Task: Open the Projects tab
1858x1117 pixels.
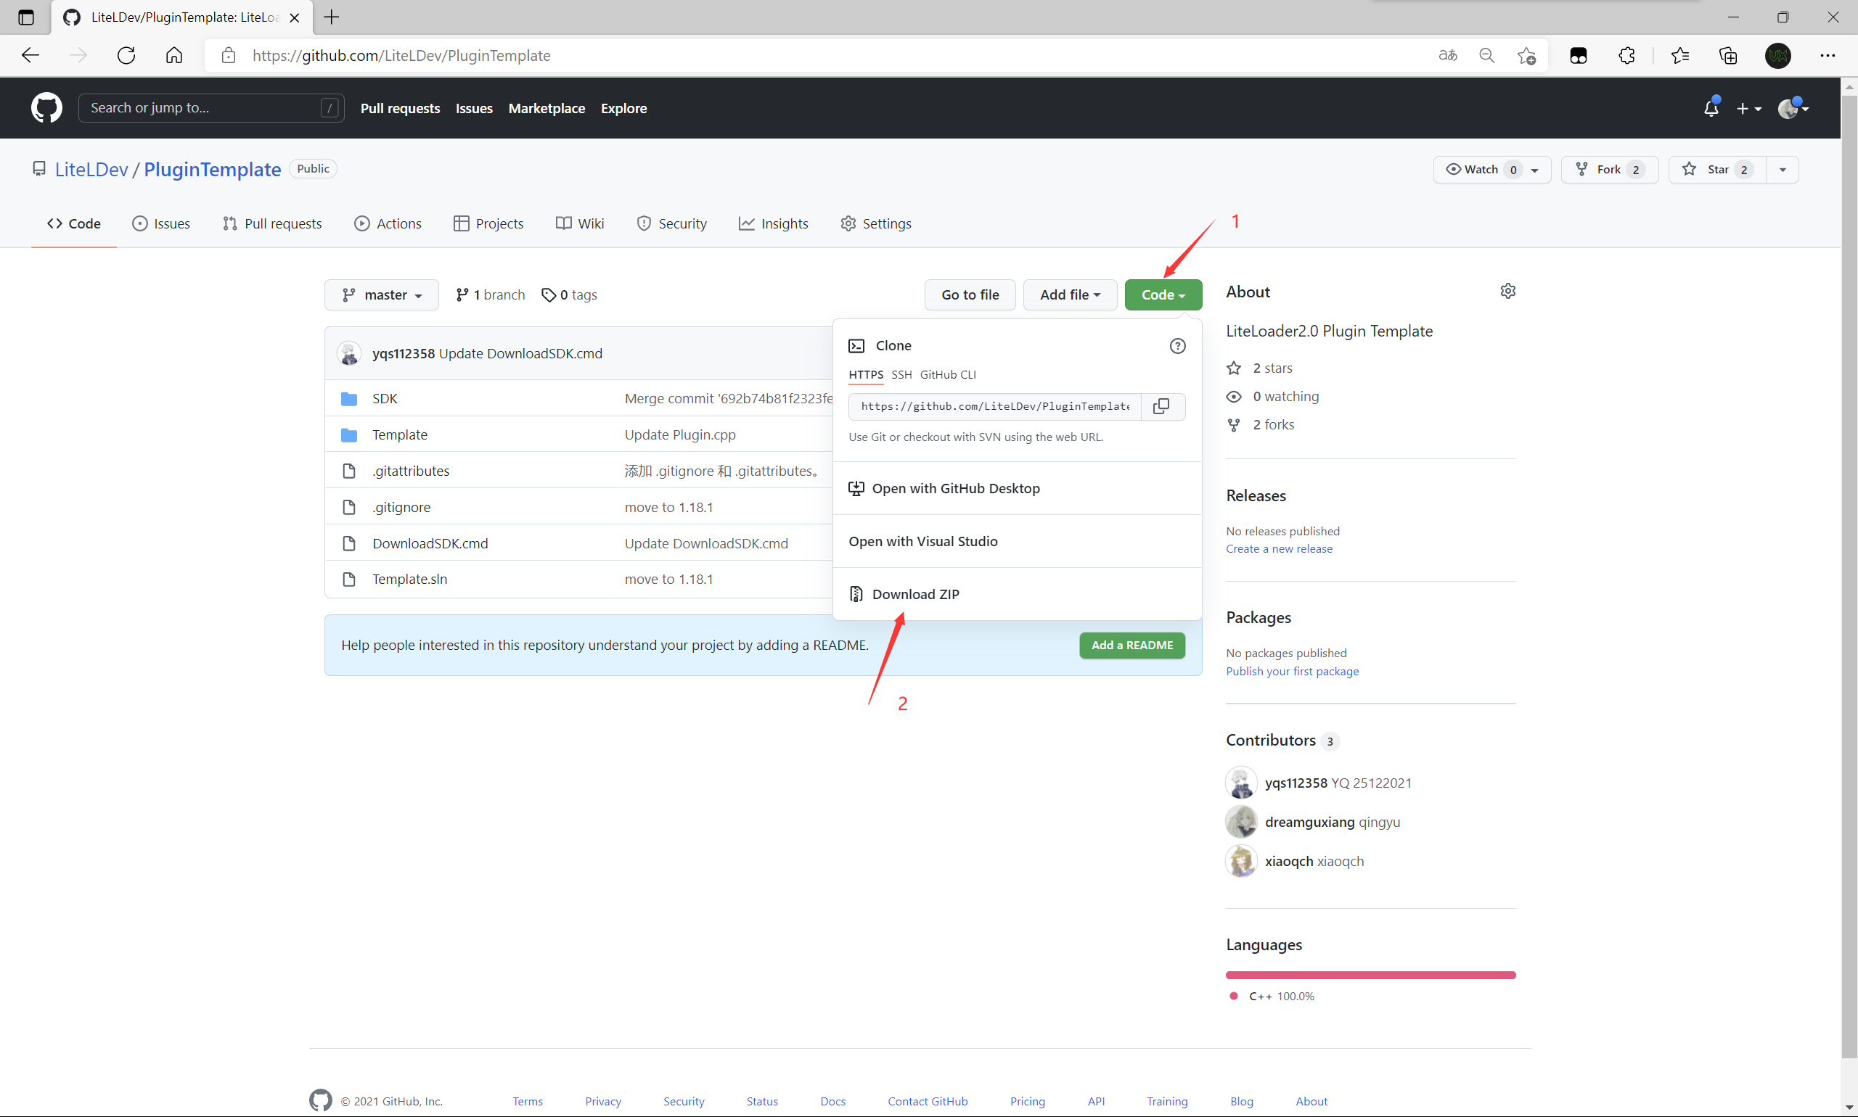Action: 488,223
